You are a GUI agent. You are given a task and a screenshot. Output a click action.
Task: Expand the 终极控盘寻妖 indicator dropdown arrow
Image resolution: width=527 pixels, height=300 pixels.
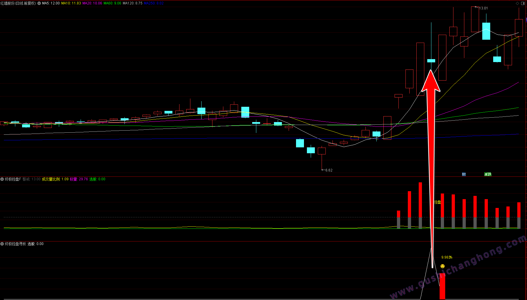point(2,244)
